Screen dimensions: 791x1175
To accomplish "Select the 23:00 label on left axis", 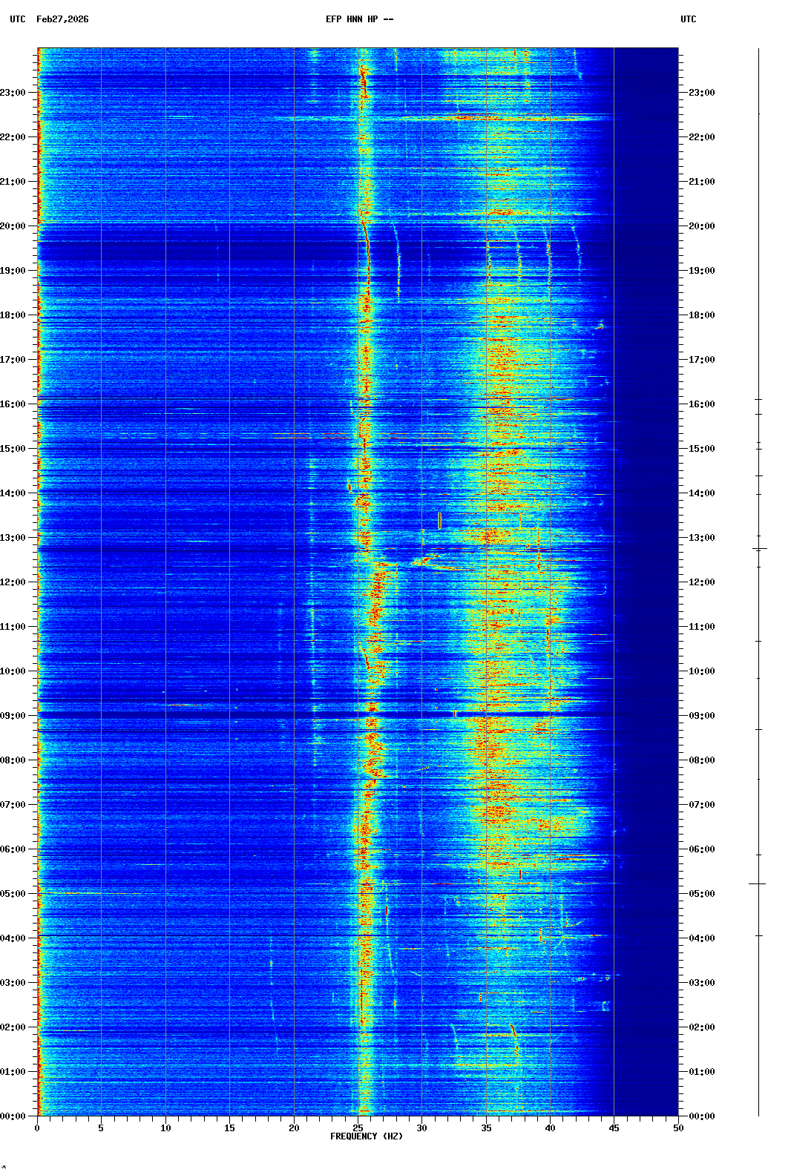I will [14, 93].
